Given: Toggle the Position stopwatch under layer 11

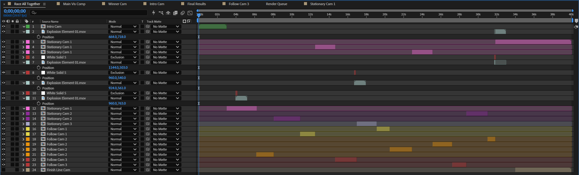Looking at the screenshot, I should pos(39,103).
